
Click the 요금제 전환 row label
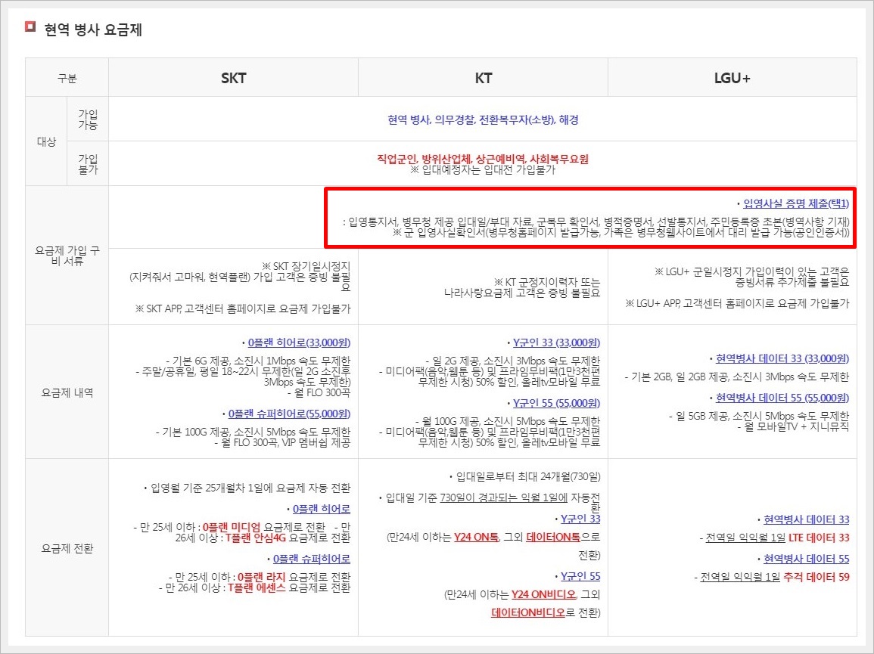[67, 549]
